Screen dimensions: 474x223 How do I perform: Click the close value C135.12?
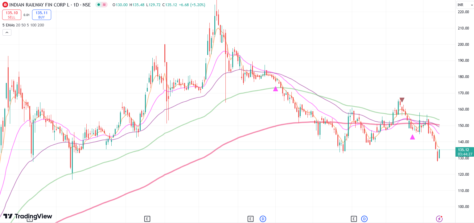(x=170, y=5)
